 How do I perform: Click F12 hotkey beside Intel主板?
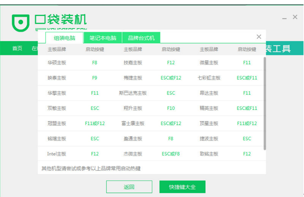(x=95, y=154)
